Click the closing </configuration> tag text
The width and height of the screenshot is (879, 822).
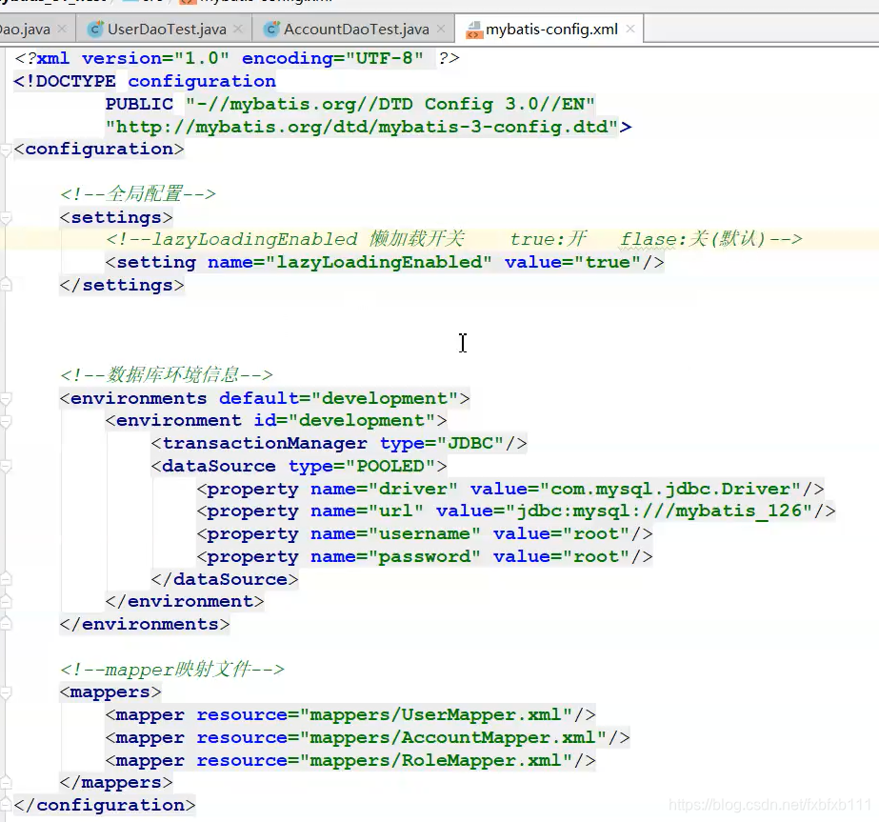pyautogui.click(x=104, y=805)
